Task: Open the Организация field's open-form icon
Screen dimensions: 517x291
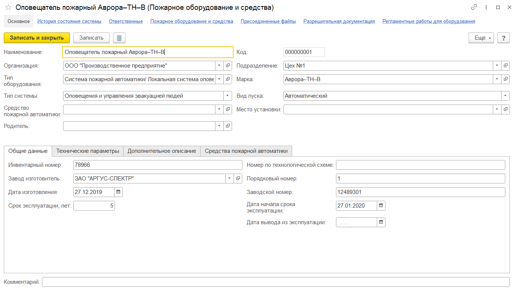Action: click(x=228, y=66)
